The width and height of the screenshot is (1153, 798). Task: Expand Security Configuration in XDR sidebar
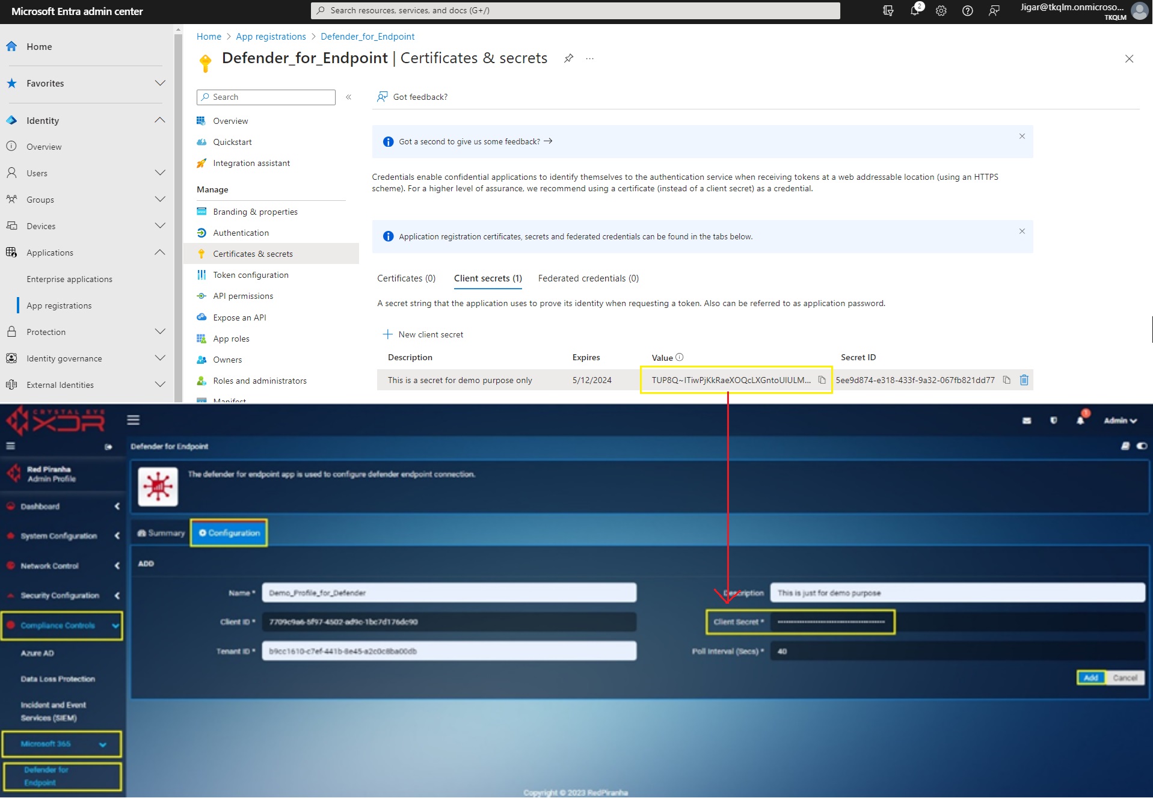pos(117,595)
